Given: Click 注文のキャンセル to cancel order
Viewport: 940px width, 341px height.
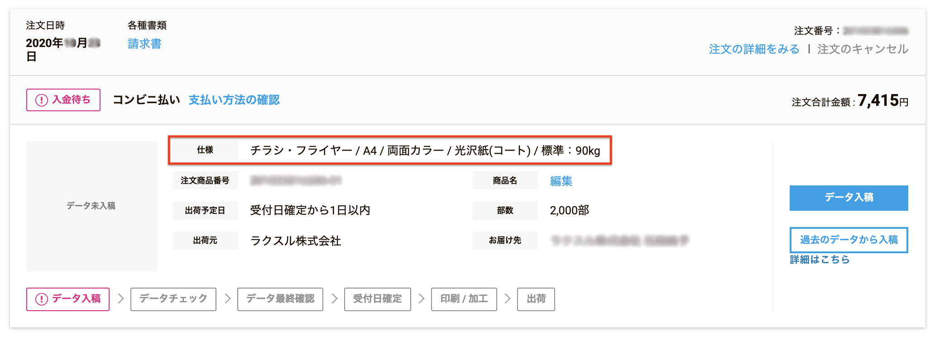Looking at the screenshot, I should [x=863, y=49].
